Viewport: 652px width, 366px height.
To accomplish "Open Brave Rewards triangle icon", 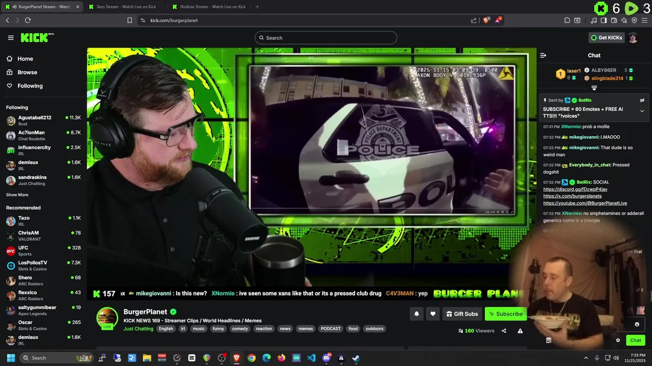I will pos(498,20).
